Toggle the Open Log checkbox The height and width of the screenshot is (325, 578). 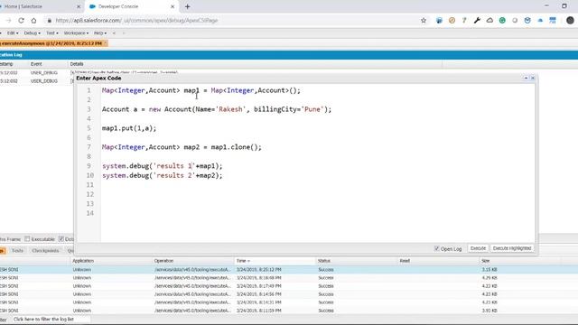437,249
